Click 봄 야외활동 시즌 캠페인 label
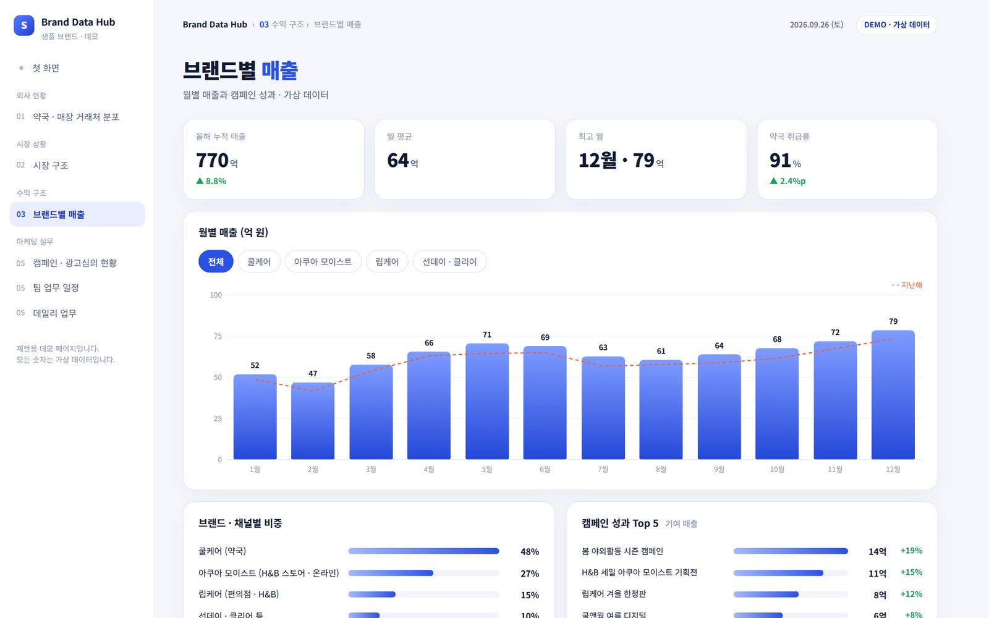The image size is (989, 618). click(x=622, y=551)
